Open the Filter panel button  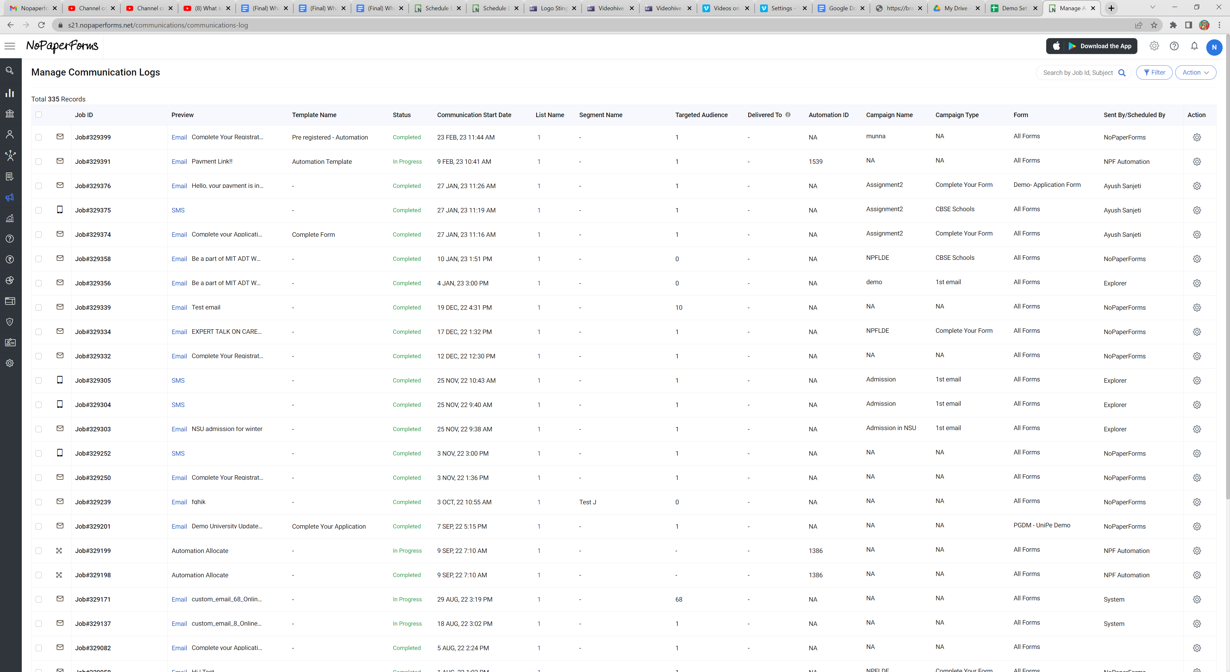pos(1154,73)
